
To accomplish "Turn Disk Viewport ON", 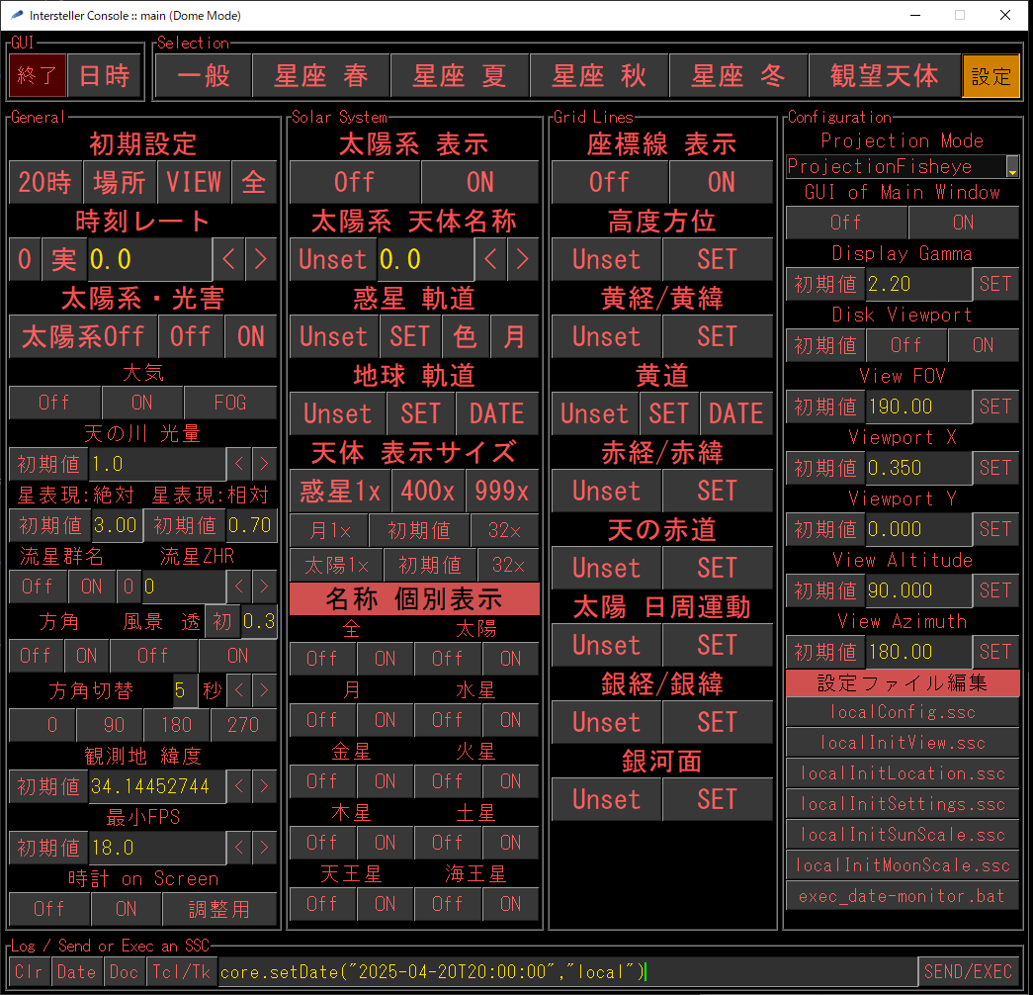I will (983, 345).
